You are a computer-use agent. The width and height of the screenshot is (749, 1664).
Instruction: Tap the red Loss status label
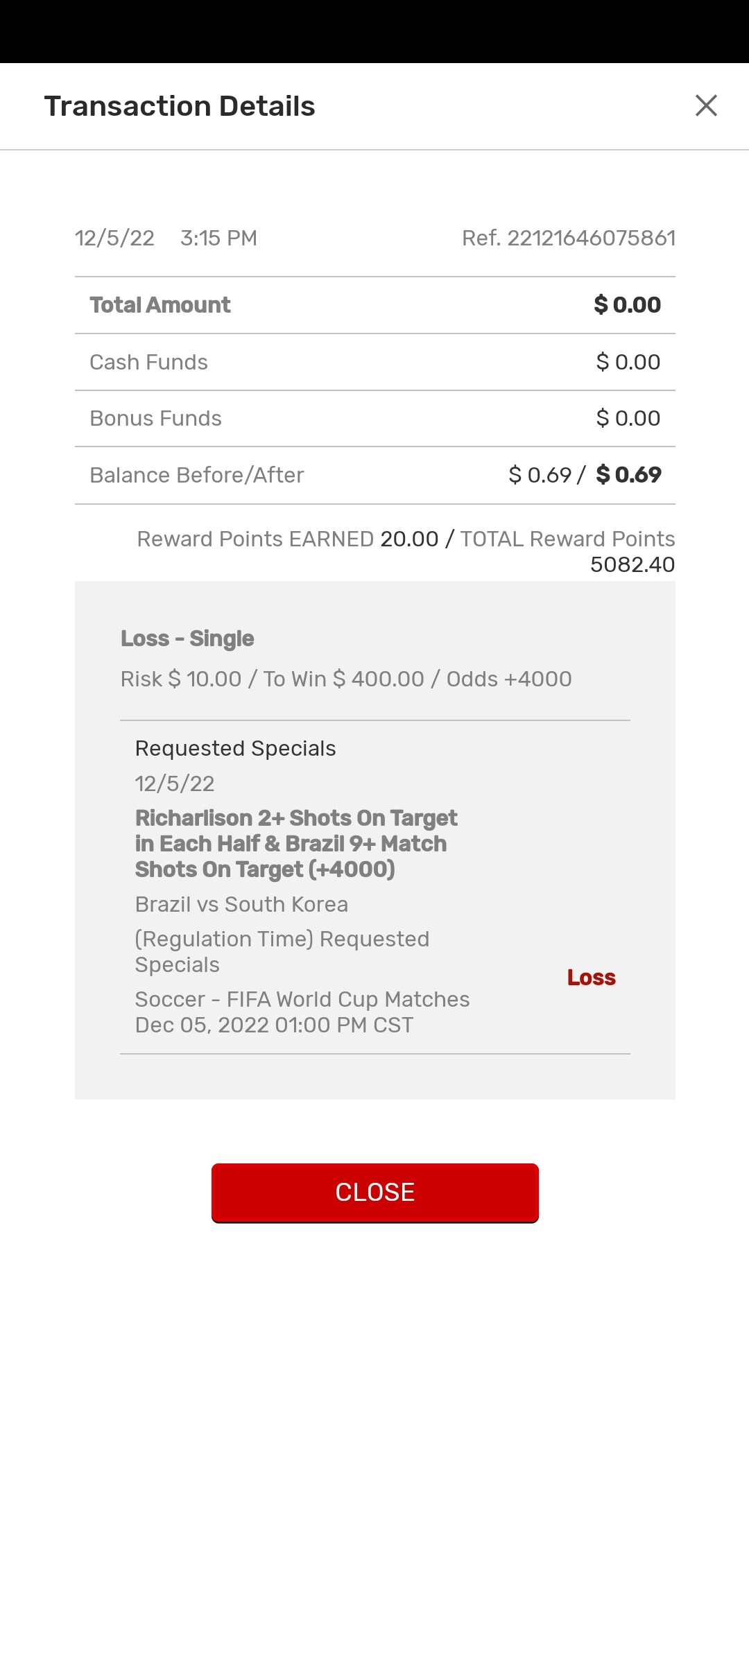[x=591, y=978]
